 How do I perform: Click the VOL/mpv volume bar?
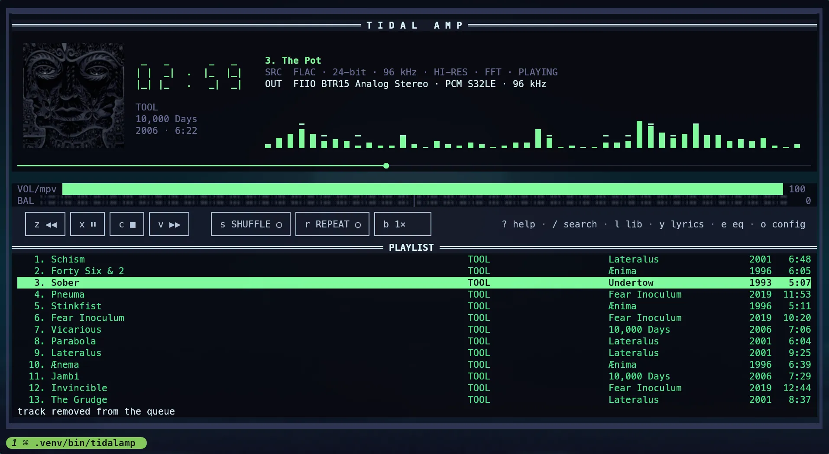coord(422,189)
